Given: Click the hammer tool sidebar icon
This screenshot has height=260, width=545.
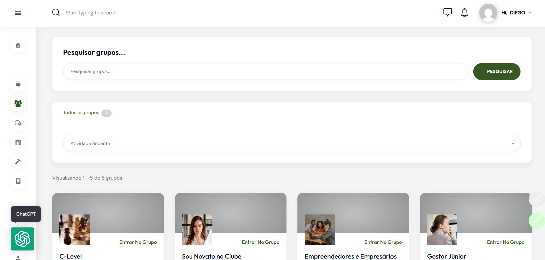Looking at the screenshot, I should (x=18, y=162).
